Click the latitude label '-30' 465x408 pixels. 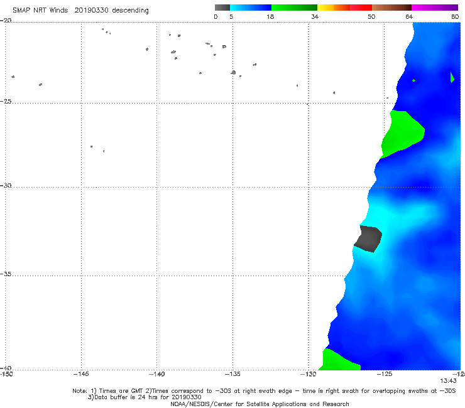(6, 185)
